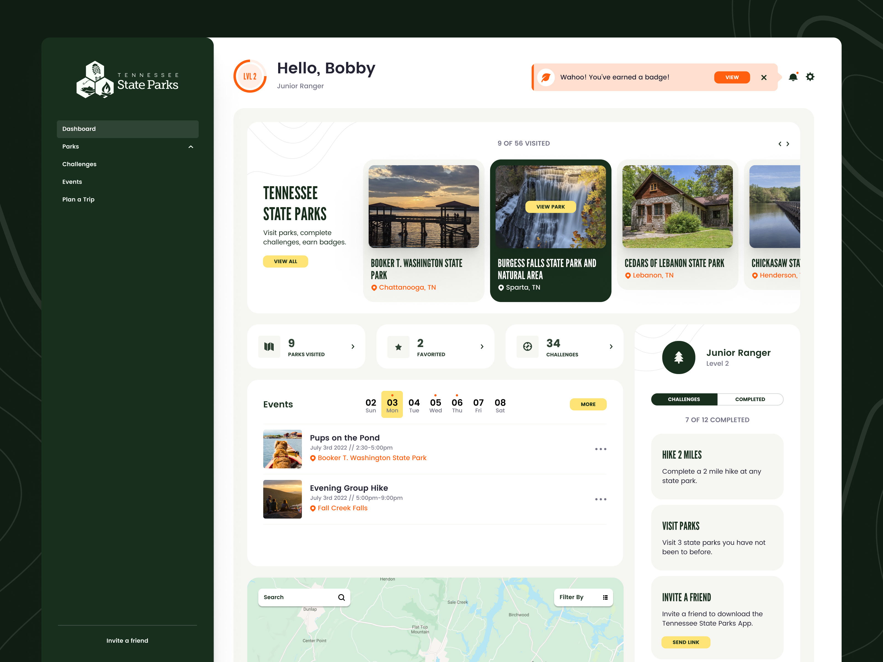Image resolution: width=883 pixels, height=662 pixels.
Task: Open the notifications bell
Action: (x=793, y=77)
